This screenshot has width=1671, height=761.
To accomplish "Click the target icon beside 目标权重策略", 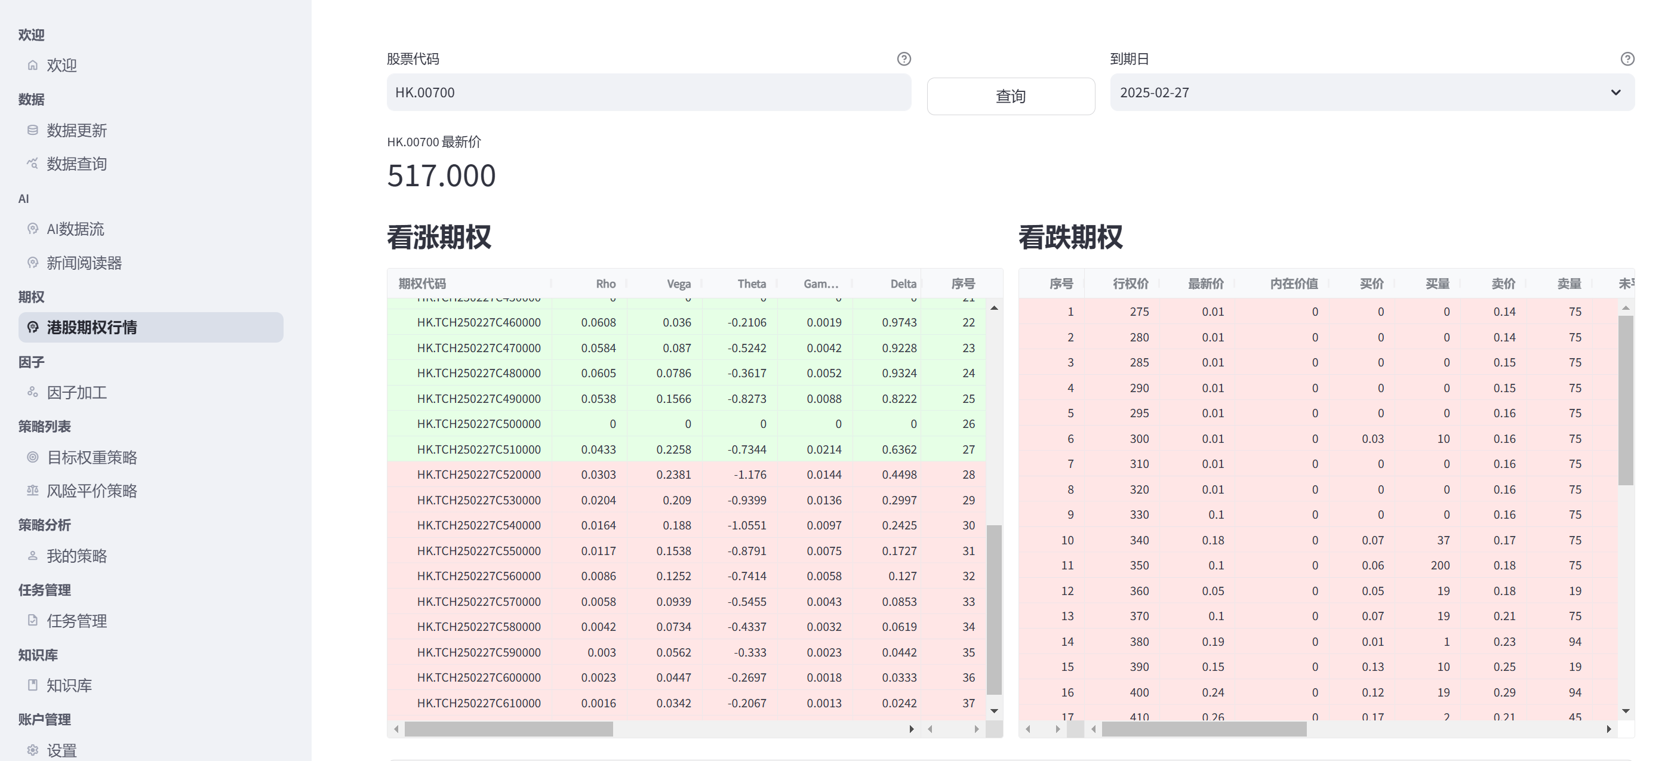I will click(32, 457).
